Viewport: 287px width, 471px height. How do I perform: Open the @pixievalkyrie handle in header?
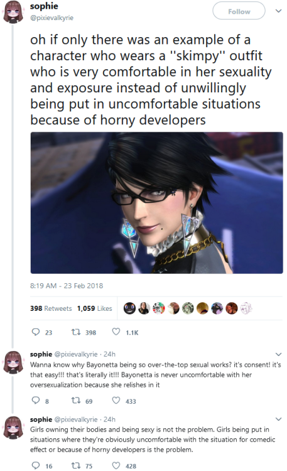pyautogui.click(x=51, y=18)
